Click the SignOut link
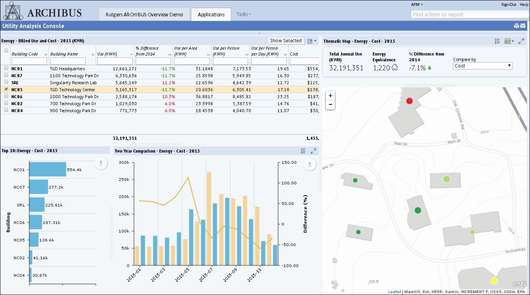 click(x=509, y=5)
